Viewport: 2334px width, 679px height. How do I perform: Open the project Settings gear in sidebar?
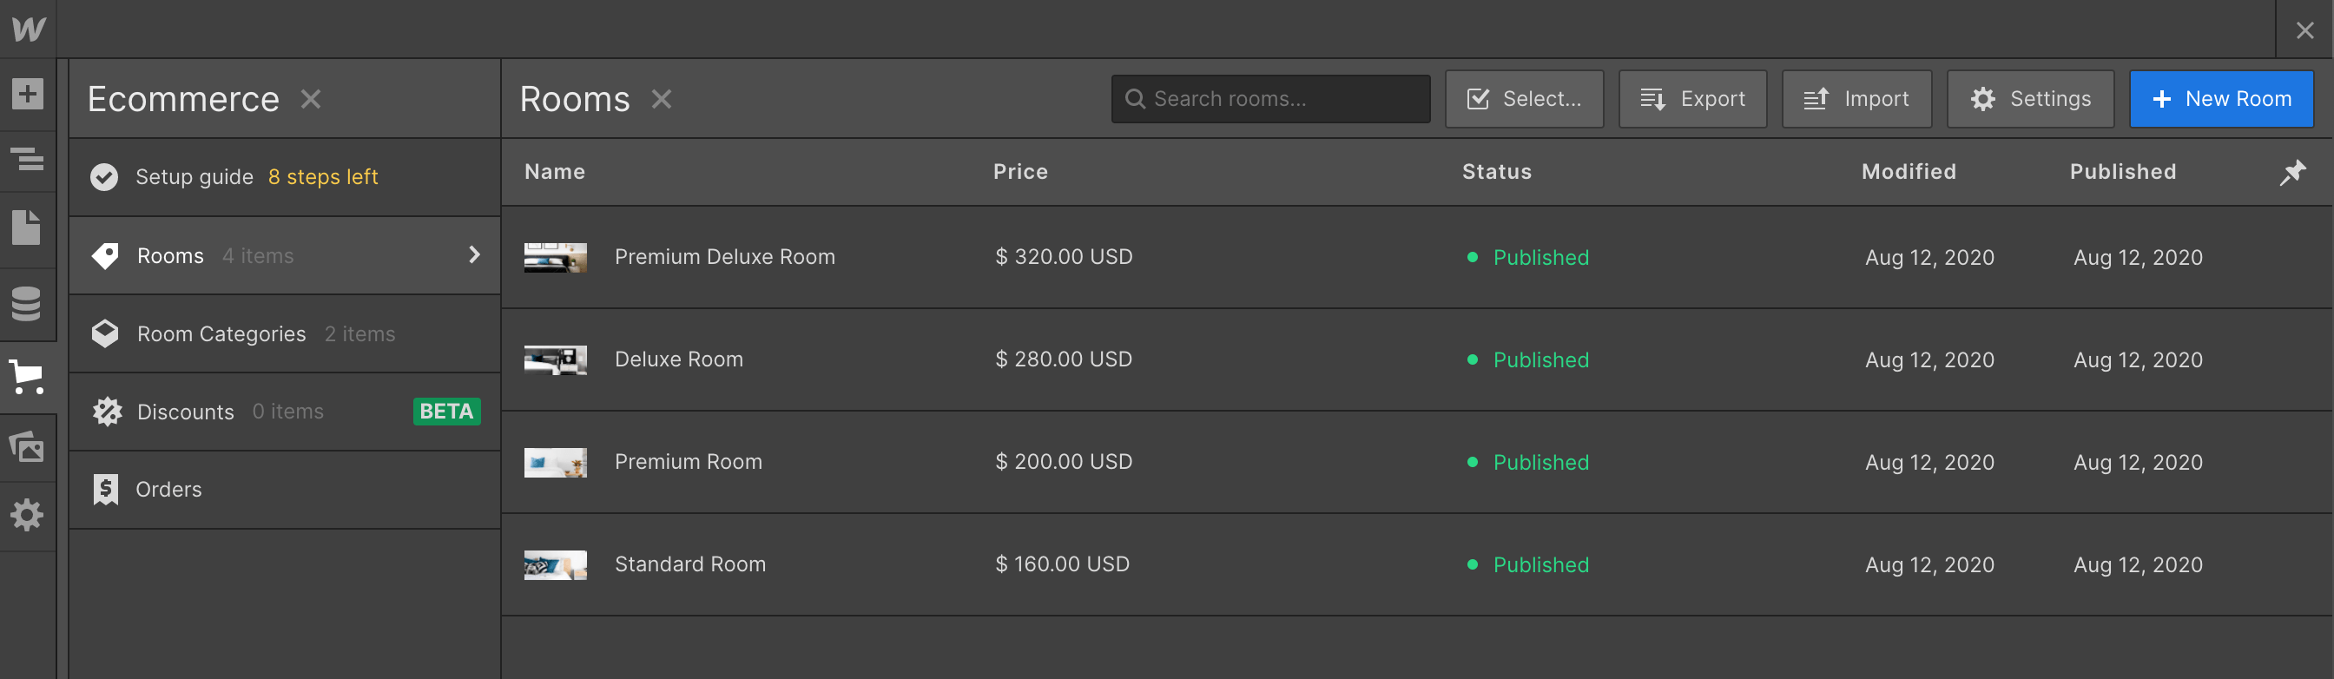coord(27,515)
